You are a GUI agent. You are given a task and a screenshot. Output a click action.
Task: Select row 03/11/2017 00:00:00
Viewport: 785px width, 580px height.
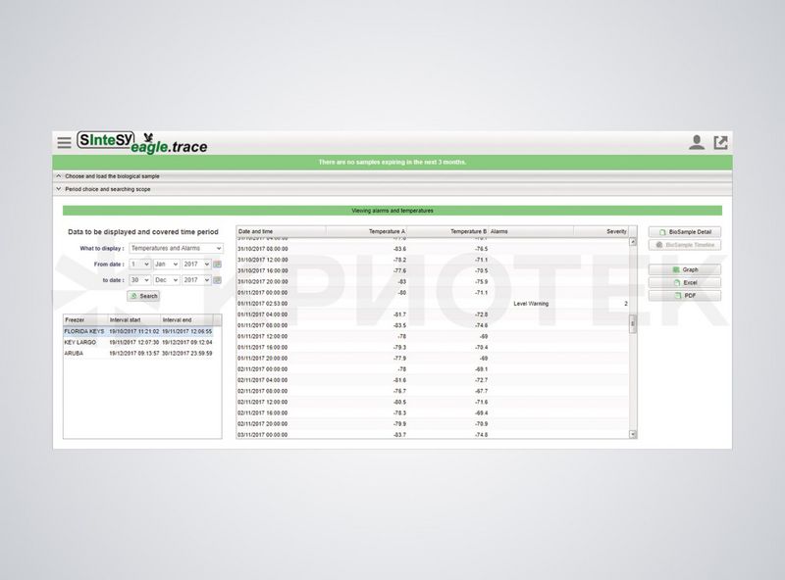tap(433, 434)
